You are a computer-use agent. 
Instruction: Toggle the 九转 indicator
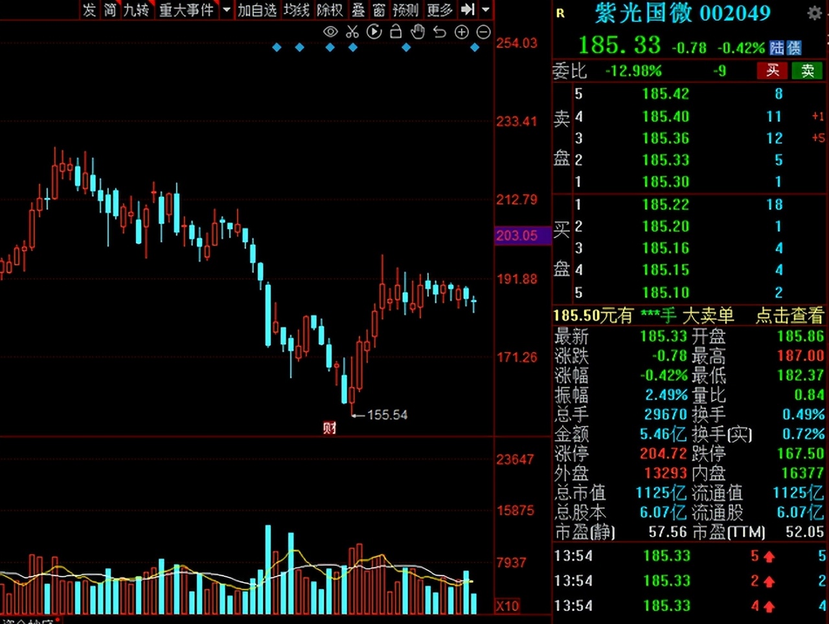[137, 10]
